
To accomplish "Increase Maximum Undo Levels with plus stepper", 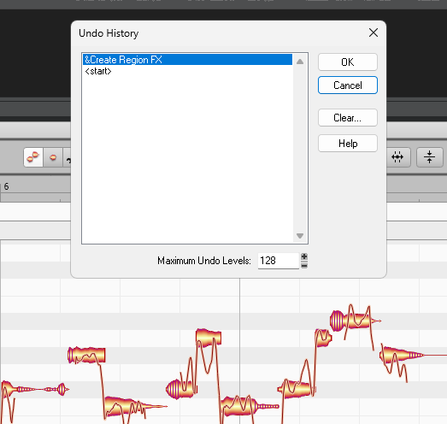I will click(304, 256).
